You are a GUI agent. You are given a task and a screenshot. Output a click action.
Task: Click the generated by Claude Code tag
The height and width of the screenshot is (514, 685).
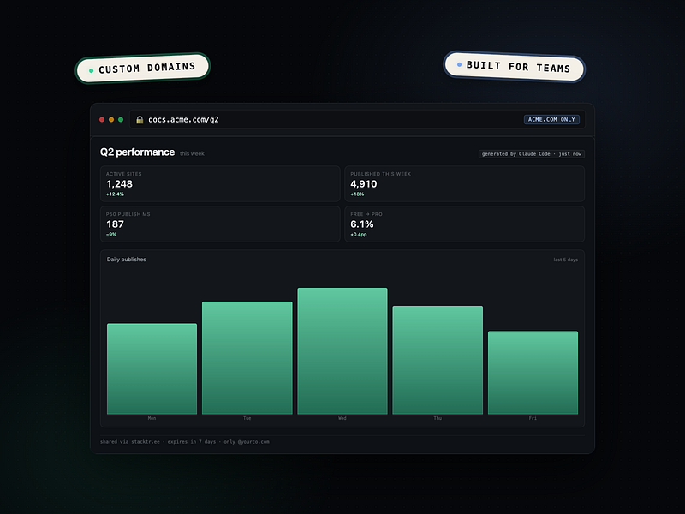[531, 154]
